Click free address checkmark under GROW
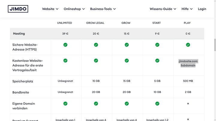 pos(127,60)
